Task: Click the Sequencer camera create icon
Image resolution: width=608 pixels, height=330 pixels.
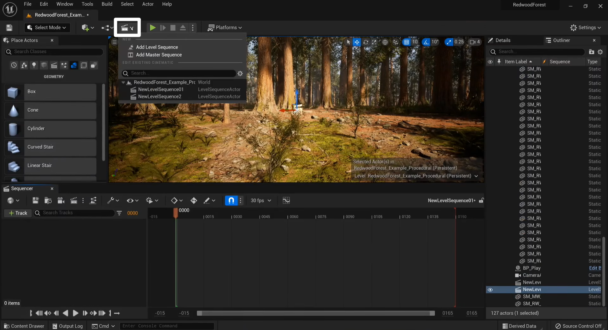Action: click(x=61, y=201)
